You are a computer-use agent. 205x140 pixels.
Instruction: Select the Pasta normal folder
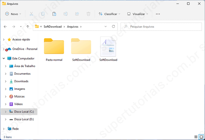(54, 50)
